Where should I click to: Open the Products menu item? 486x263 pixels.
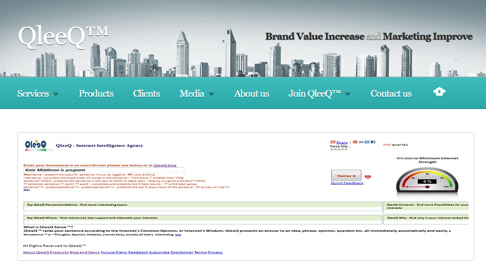[x=96, y=94]
